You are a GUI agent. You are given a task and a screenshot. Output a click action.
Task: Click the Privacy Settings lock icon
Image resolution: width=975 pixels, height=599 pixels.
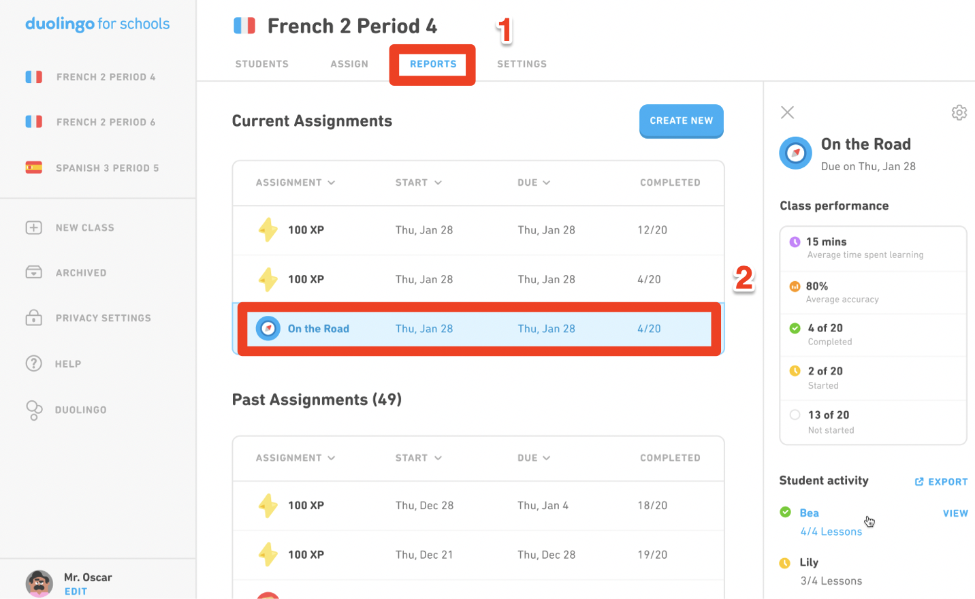33,317
